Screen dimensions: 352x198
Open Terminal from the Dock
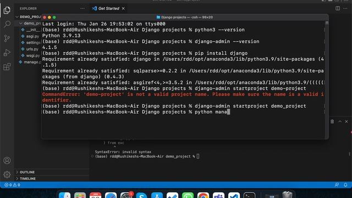[249, 195]
